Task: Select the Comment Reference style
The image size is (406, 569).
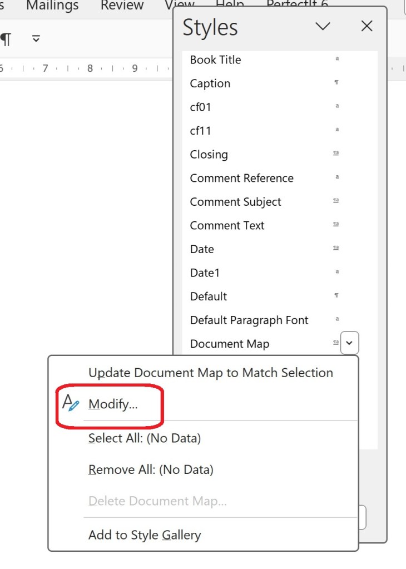Action: [x=241, y=178]
